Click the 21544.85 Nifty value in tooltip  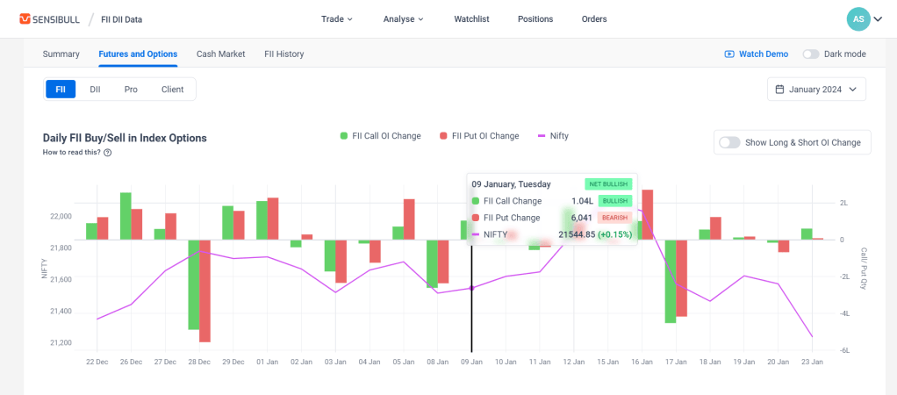[x=578, y=234]
